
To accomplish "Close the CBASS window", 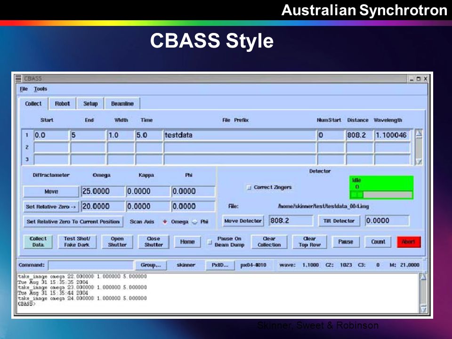I will (425, 79).
